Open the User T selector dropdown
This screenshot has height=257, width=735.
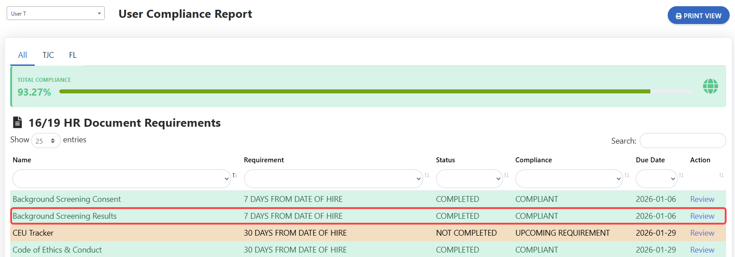pyautogui.click(x=56, y=13)
